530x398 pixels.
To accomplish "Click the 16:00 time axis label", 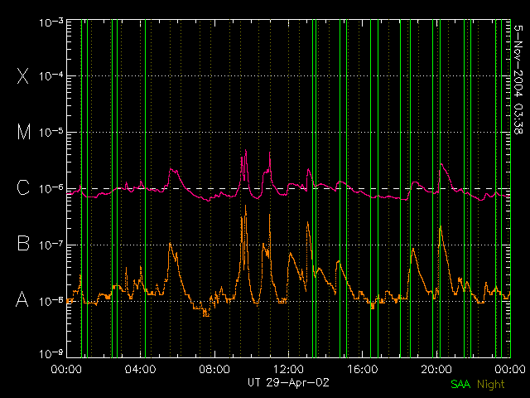I will point(363,369).
